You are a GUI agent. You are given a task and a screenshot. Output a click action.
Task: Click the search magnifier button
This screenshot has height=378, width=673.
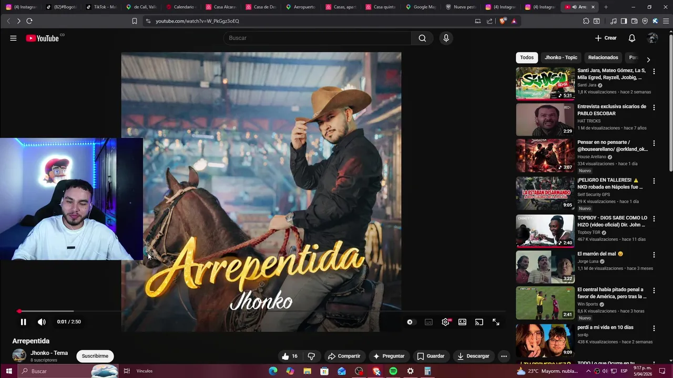[422, 38]
